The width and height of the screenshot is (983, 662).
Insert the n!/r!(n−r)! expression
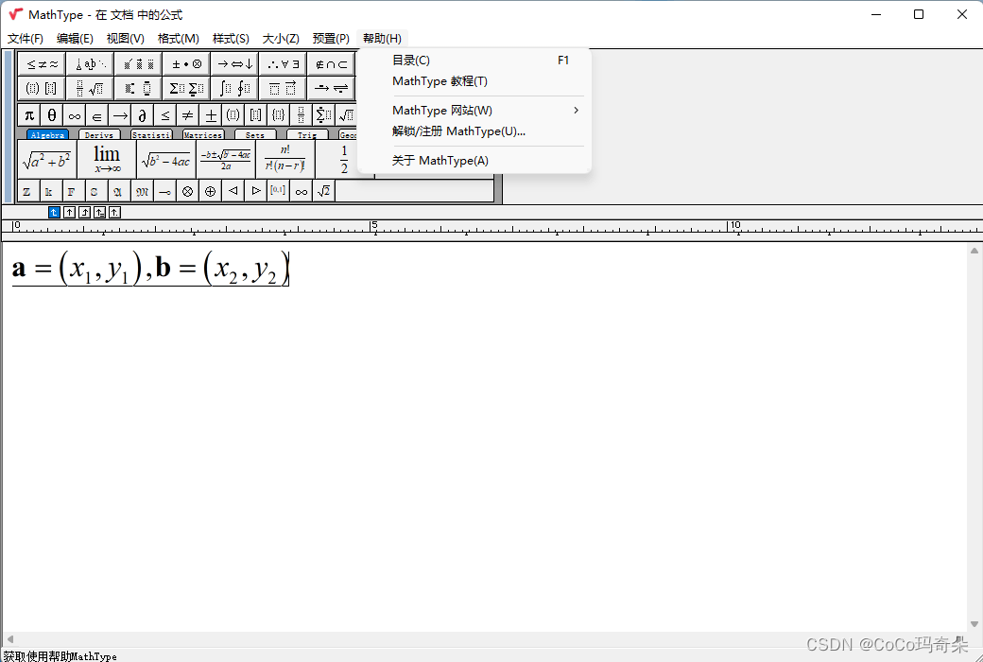click(x=285, y=160)
